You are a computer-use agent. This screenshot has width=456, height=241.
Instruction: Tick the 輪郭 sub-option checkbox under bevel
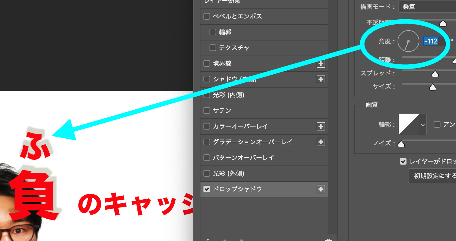(x=213, y=32)
